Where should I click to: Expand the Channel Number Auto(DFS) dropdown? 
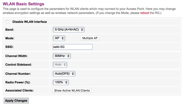64,74
